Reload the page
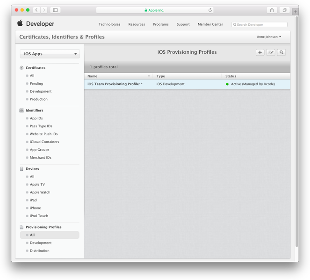The height and width of the screenshot is (280, 310). click(x=210, y=10)
